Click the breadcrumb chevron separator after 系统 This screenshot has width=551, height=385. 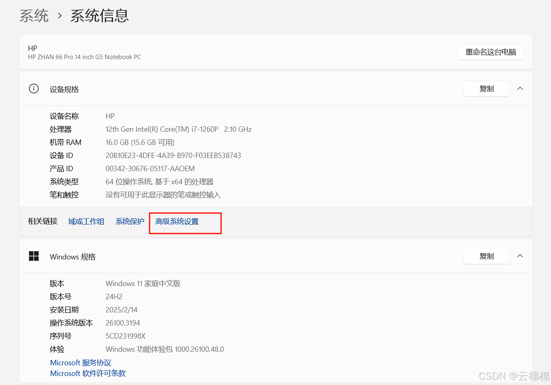click(60, 16)
